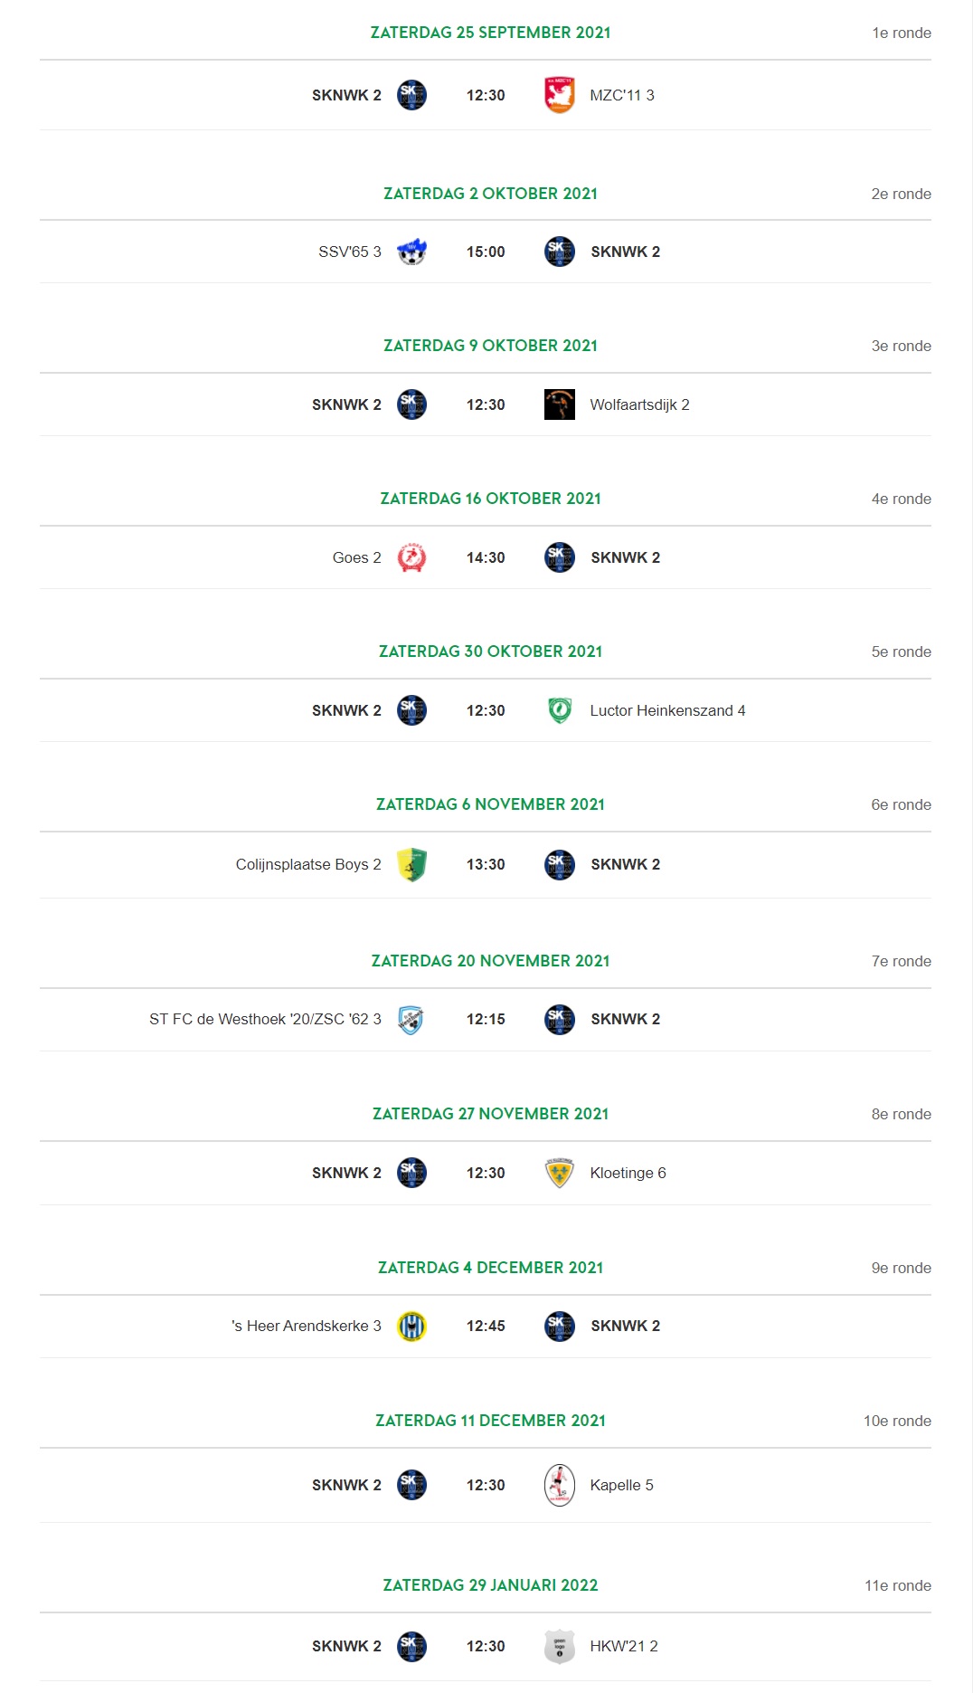Click the 's Heer Arendskerke 3 logo
The height and width of the screenshot is (1693, 973).
click(411, 1326)
